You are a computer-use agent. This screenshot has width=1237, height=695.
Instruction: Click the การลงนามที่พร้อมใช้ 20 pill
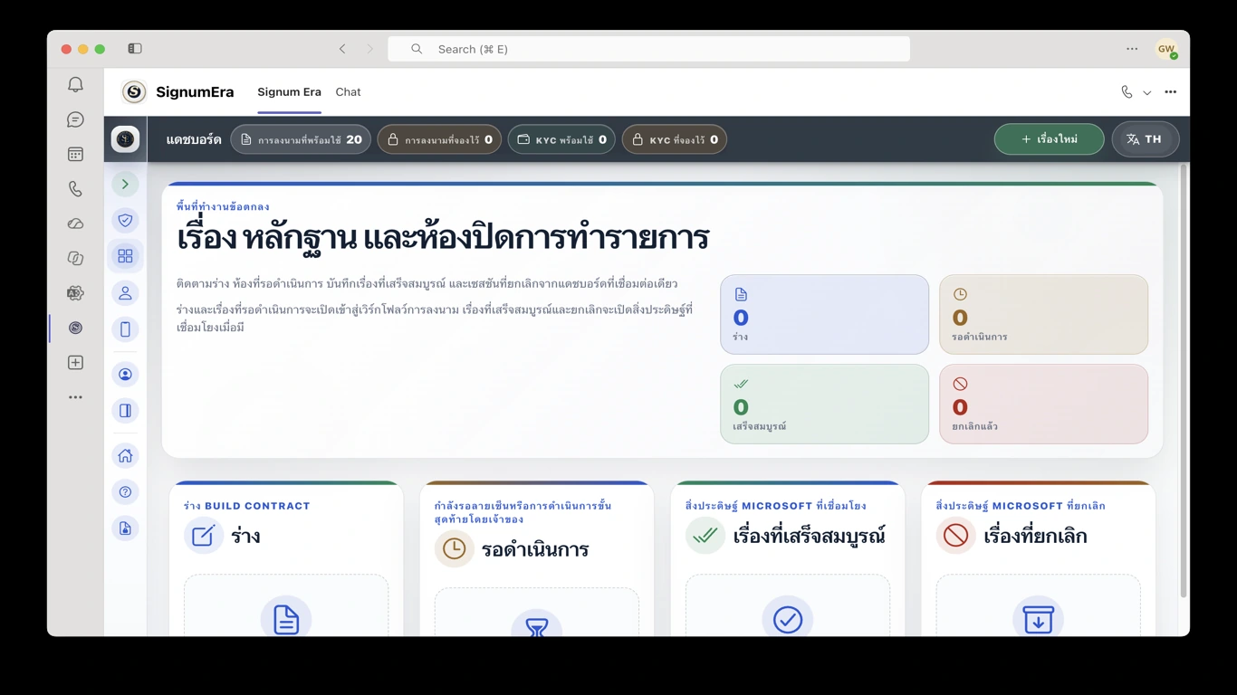[301, 139]
